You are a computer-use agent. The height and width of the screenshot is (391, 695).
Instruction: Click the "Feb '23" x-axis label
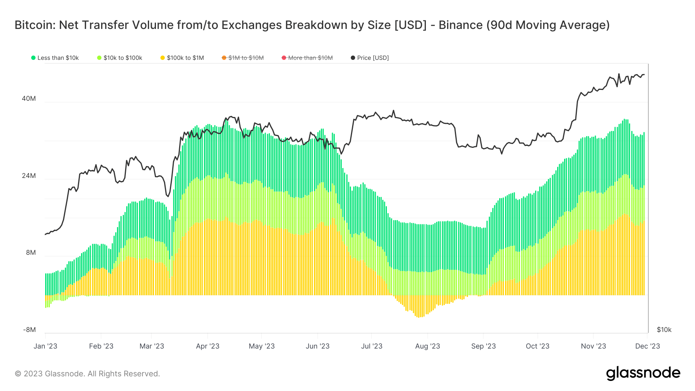point(101,346)
